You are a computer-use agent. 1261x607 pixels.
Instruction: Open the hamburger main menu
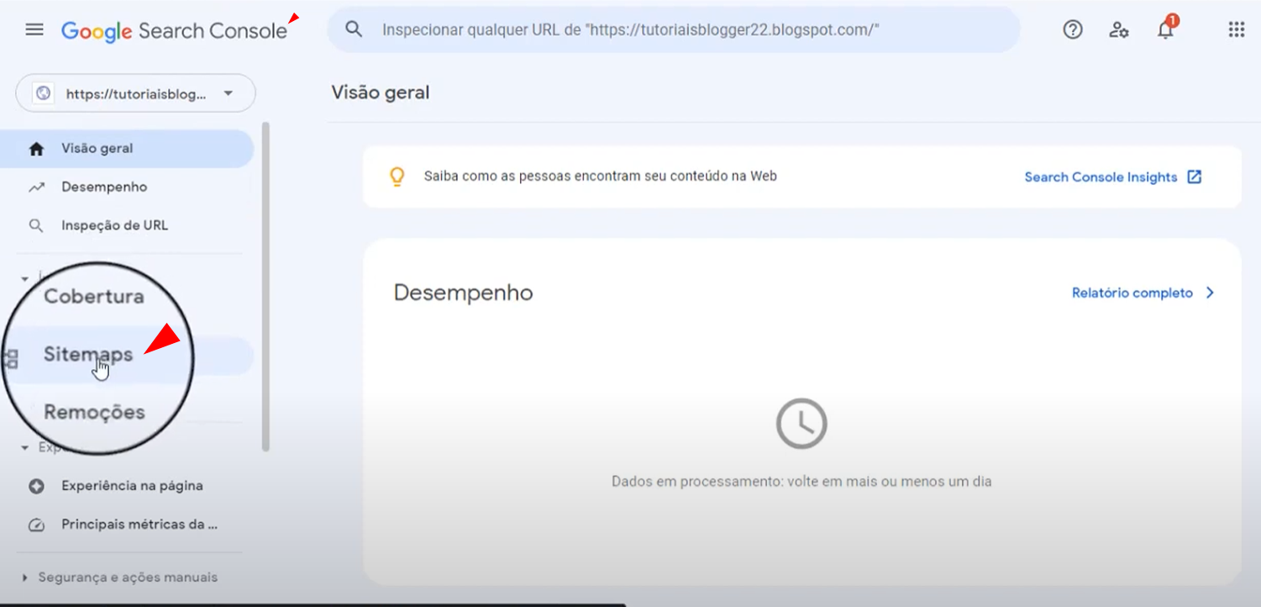pyautogui.click(x=34, y=30)
